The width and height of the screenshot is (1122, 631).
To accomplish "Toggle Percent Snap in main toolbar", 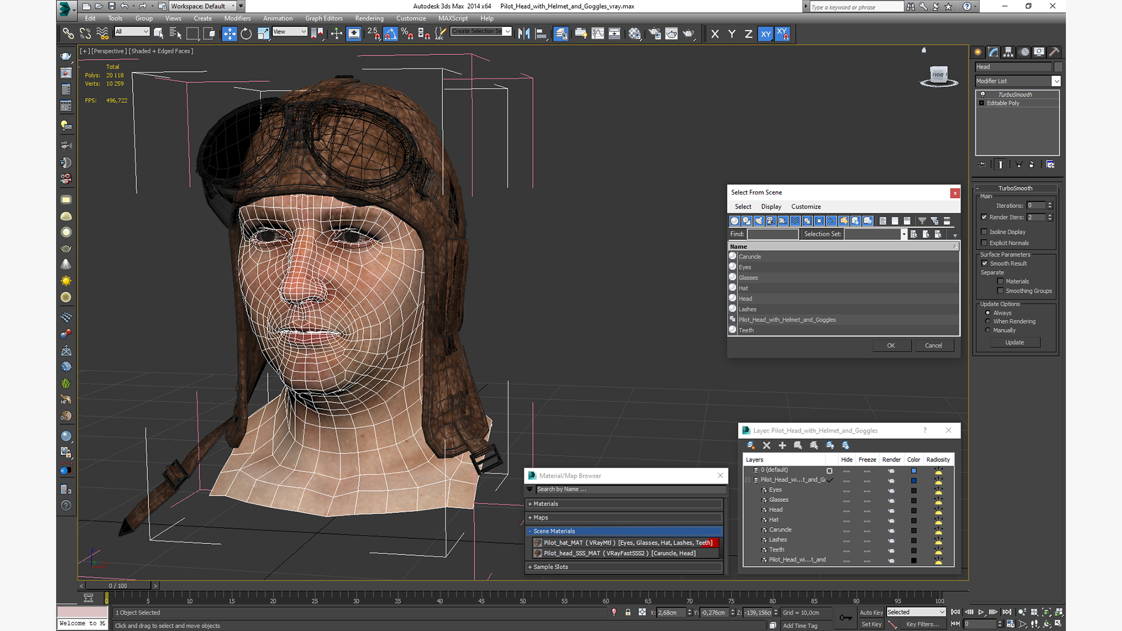I will click(x=407, y=34).
